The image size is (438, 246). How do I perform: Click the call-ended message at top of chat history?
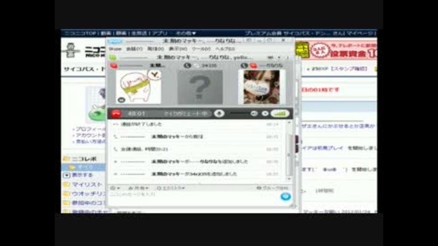(x=141, y=124)
